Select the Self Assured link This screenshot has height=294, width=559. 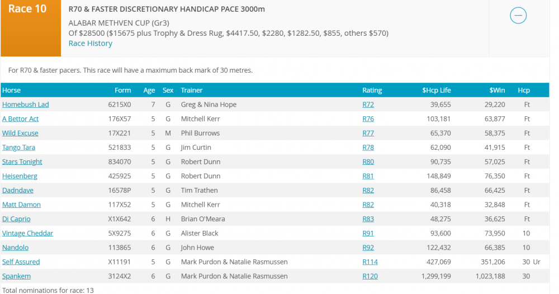pos(21,262)
